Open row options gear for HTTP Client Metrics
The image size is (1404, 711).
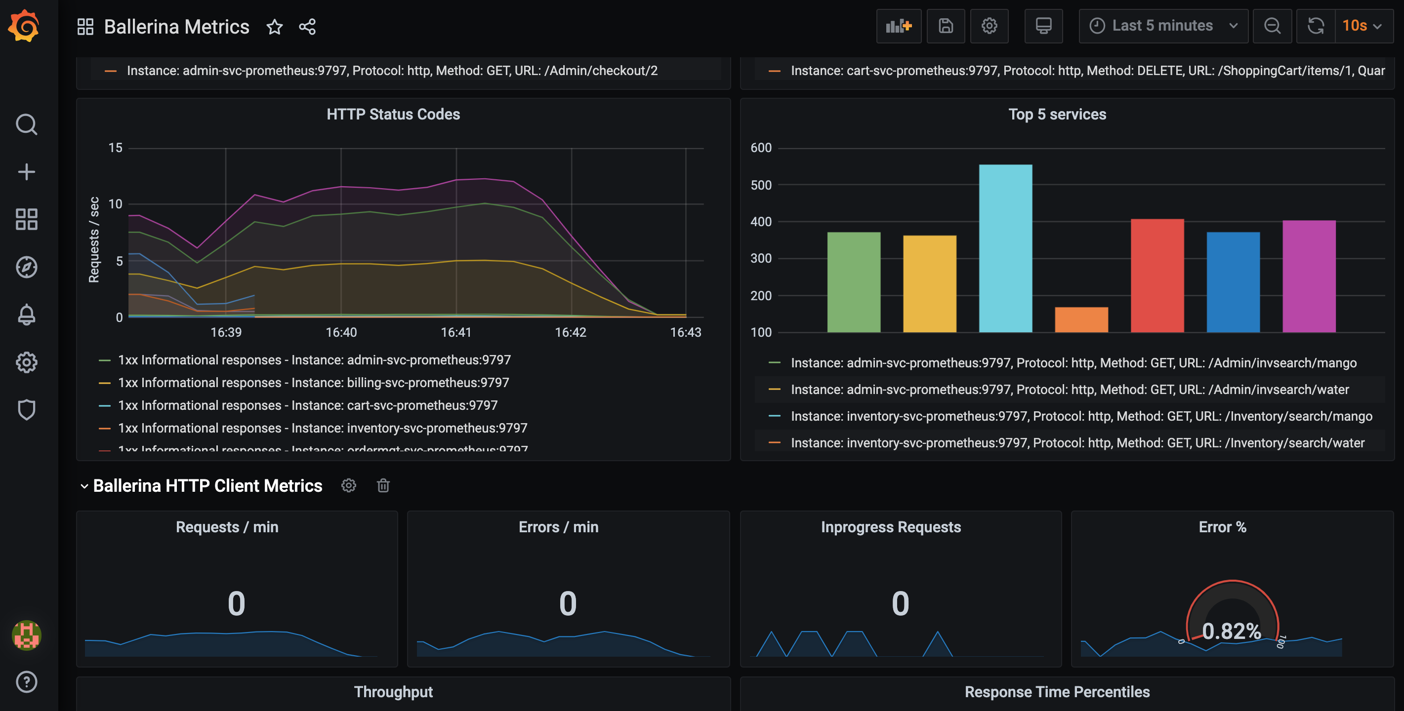click(349, 485)
